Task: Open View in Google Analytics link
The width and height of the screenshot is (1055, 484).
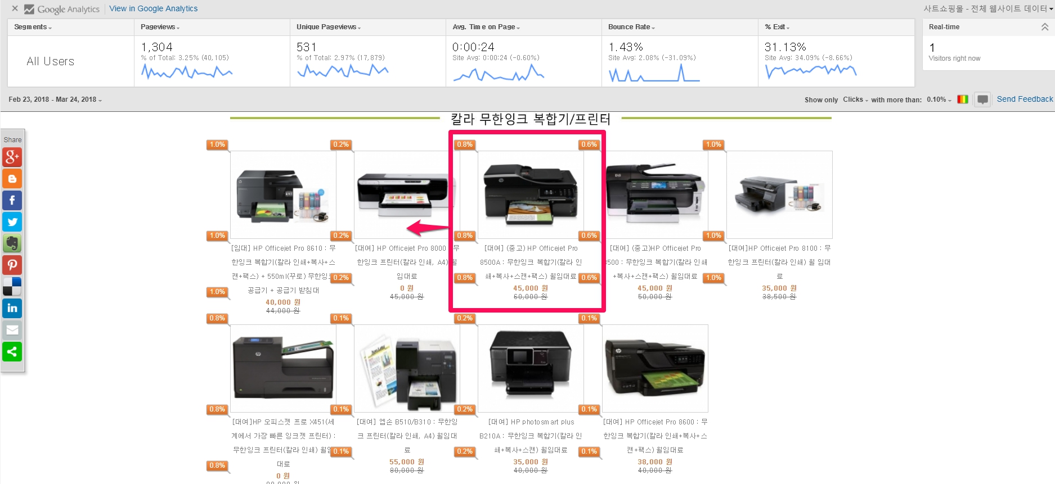Action: coord(154,8)
